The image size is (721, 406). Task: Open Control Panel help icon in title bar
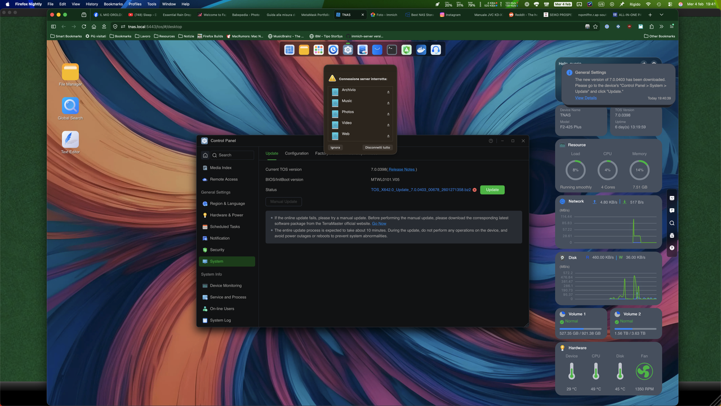pos(491,140)
